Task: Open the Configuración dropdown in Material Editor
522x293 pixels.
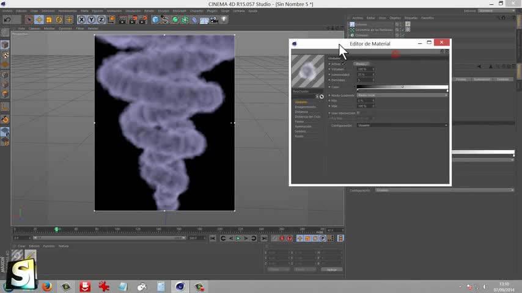Action: click(402, 125)
